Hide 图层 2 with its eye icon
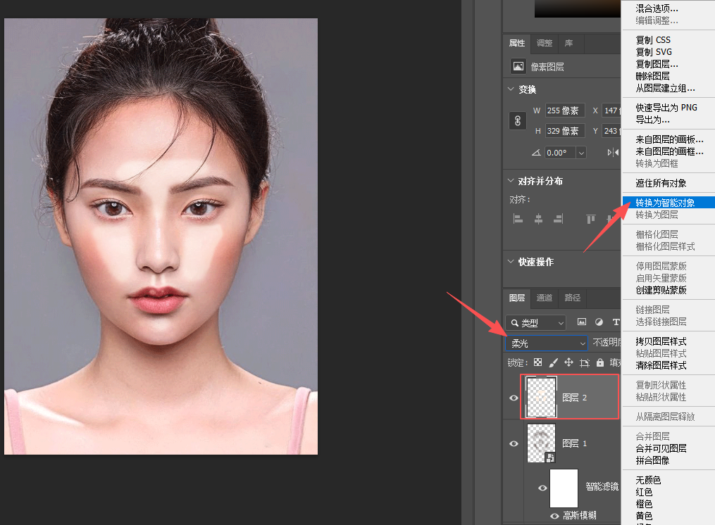The height and width of the screenshot is (525, 715). point(514,398)
